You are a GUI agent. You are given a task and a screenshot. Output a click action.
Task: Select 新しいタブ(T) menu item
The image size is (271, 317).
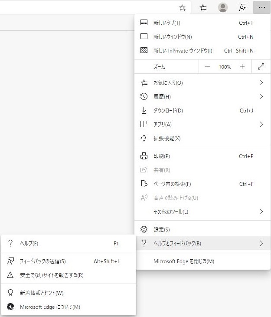[x=202, y=23]
